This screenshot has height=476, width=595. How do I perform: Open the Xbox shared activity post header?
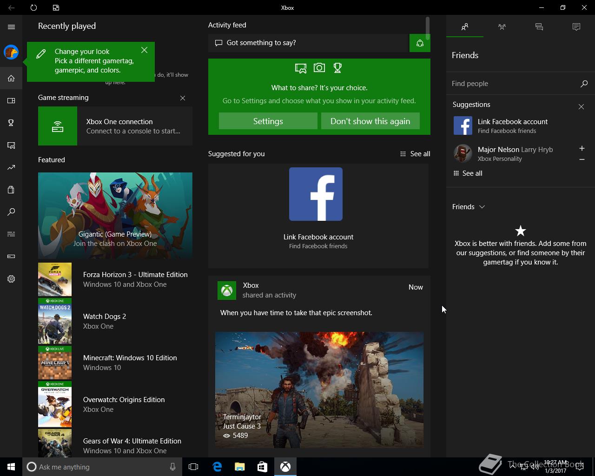click(x=319, y=290)
